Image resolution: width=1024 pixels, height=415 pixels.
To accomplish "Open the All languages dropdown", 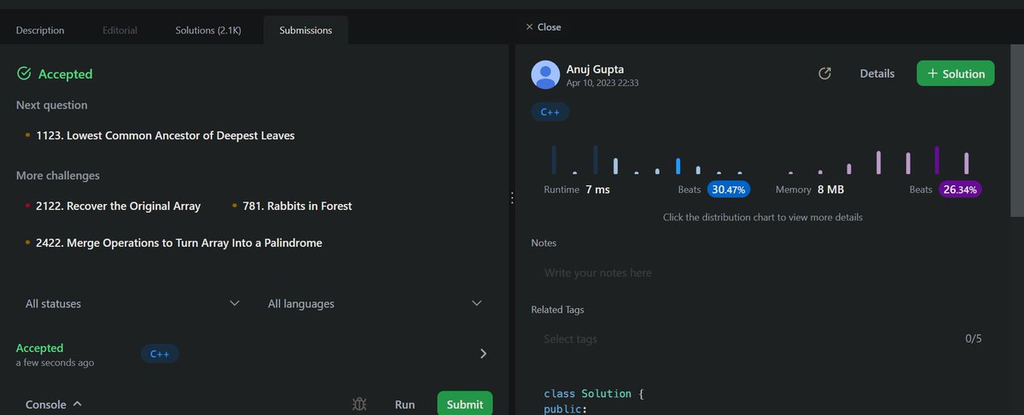I will point(375,303).
